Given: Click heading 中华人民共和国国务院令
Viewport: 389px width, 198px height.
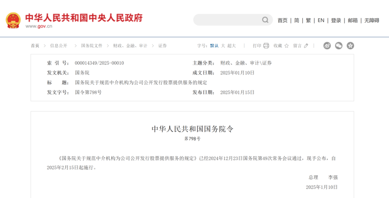Looking at the screenshot, I should pos(192,129).
